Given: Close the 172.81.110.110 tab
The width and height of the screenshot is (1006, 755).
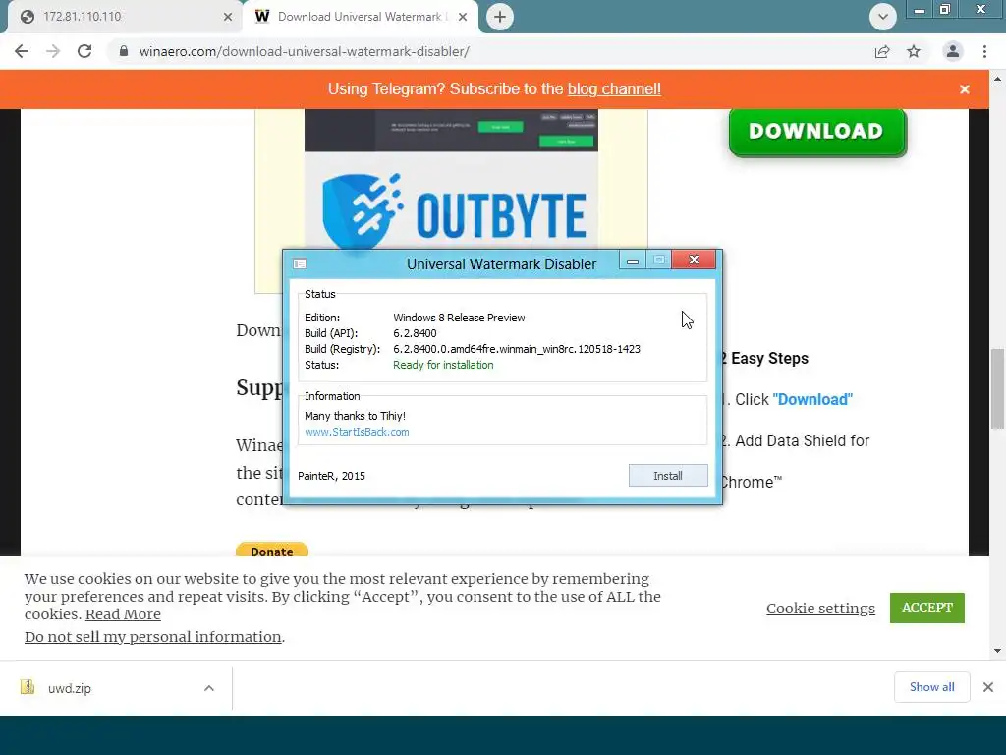Looking at the screenshot, I should (x=227, y=17).
